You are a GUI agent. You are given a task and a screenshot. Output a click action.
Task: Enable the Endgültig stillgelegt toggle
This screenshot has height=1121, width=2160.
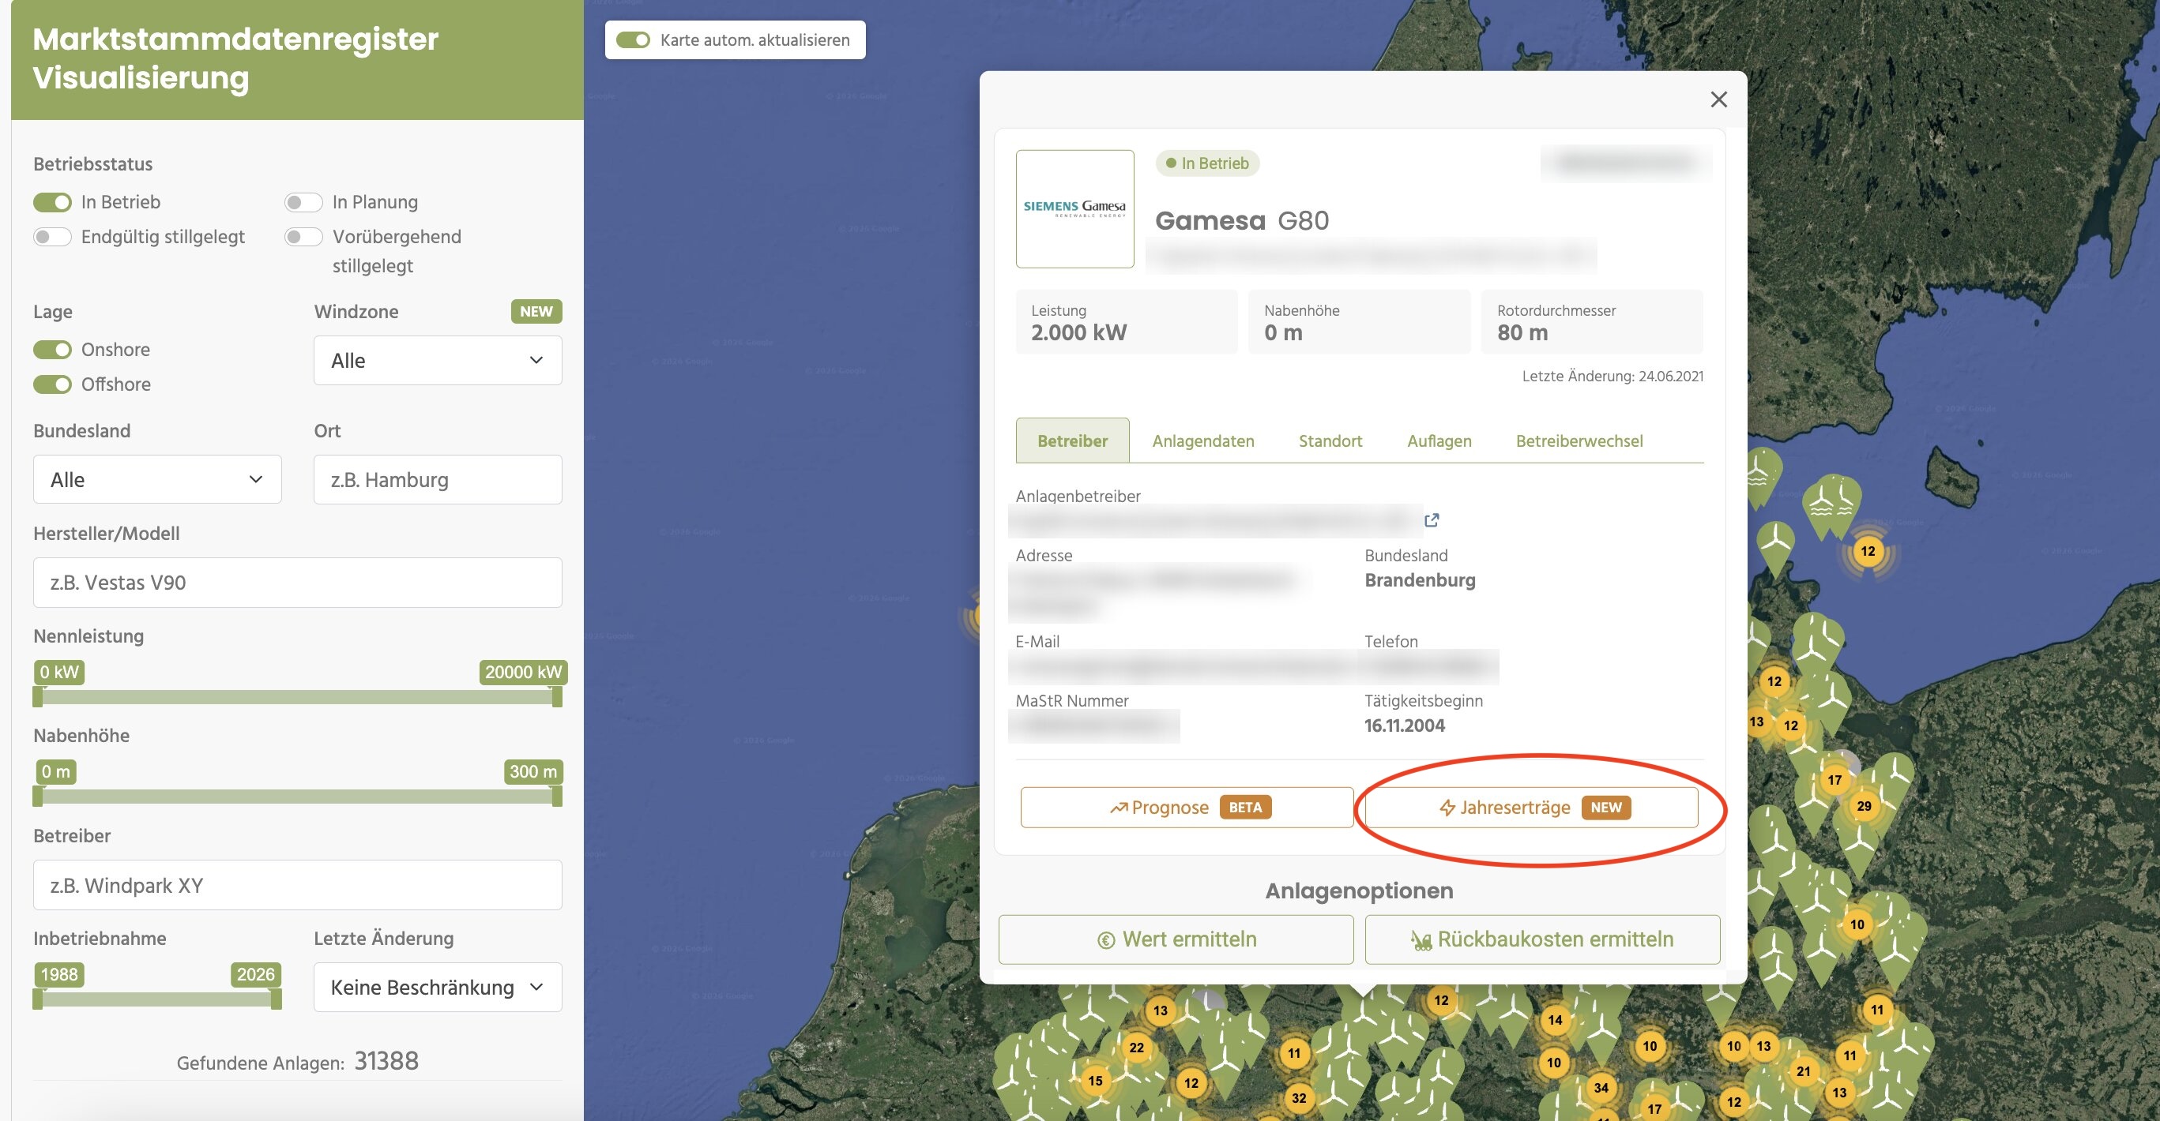coord(52,237)
